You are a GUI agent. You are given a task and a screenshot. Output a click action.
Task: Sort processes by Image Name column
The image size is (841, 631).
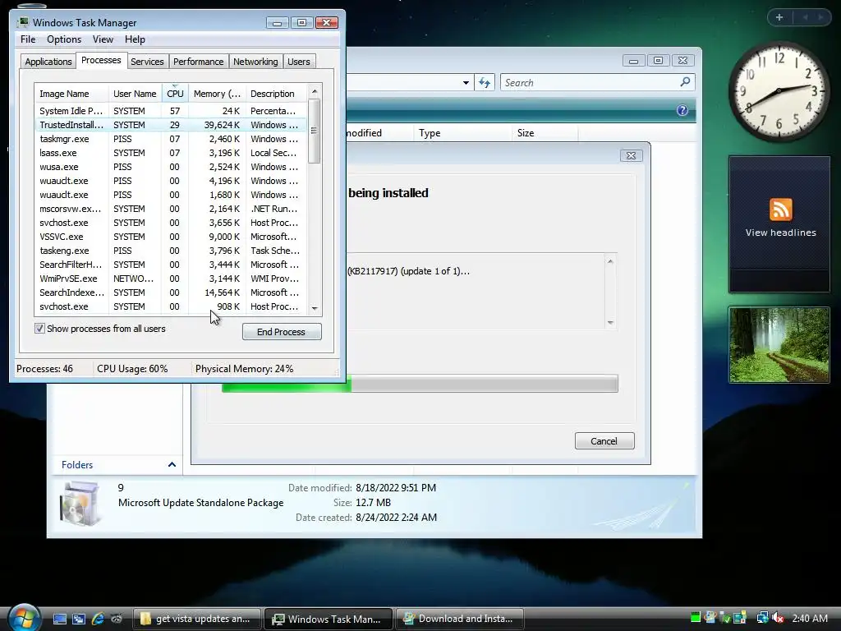(x=71, y=94)
